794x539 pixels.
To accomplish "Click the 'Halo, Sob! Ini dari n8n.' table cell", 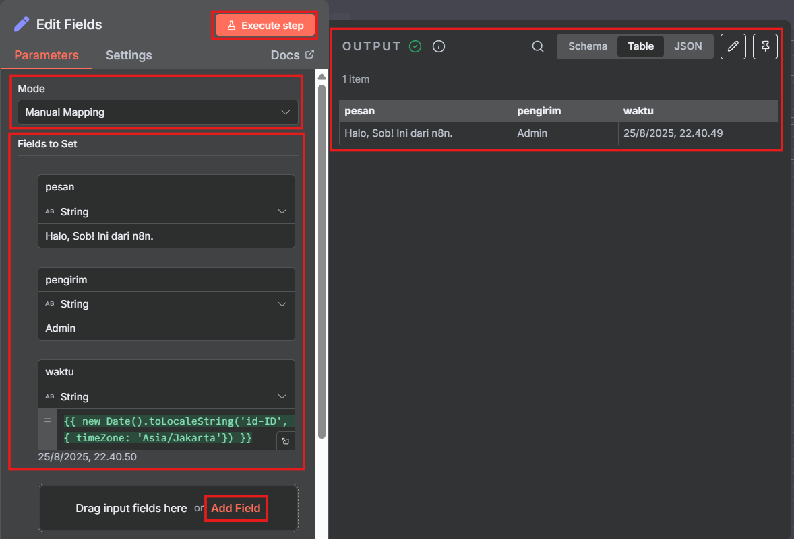I will (x=425, y=133).
